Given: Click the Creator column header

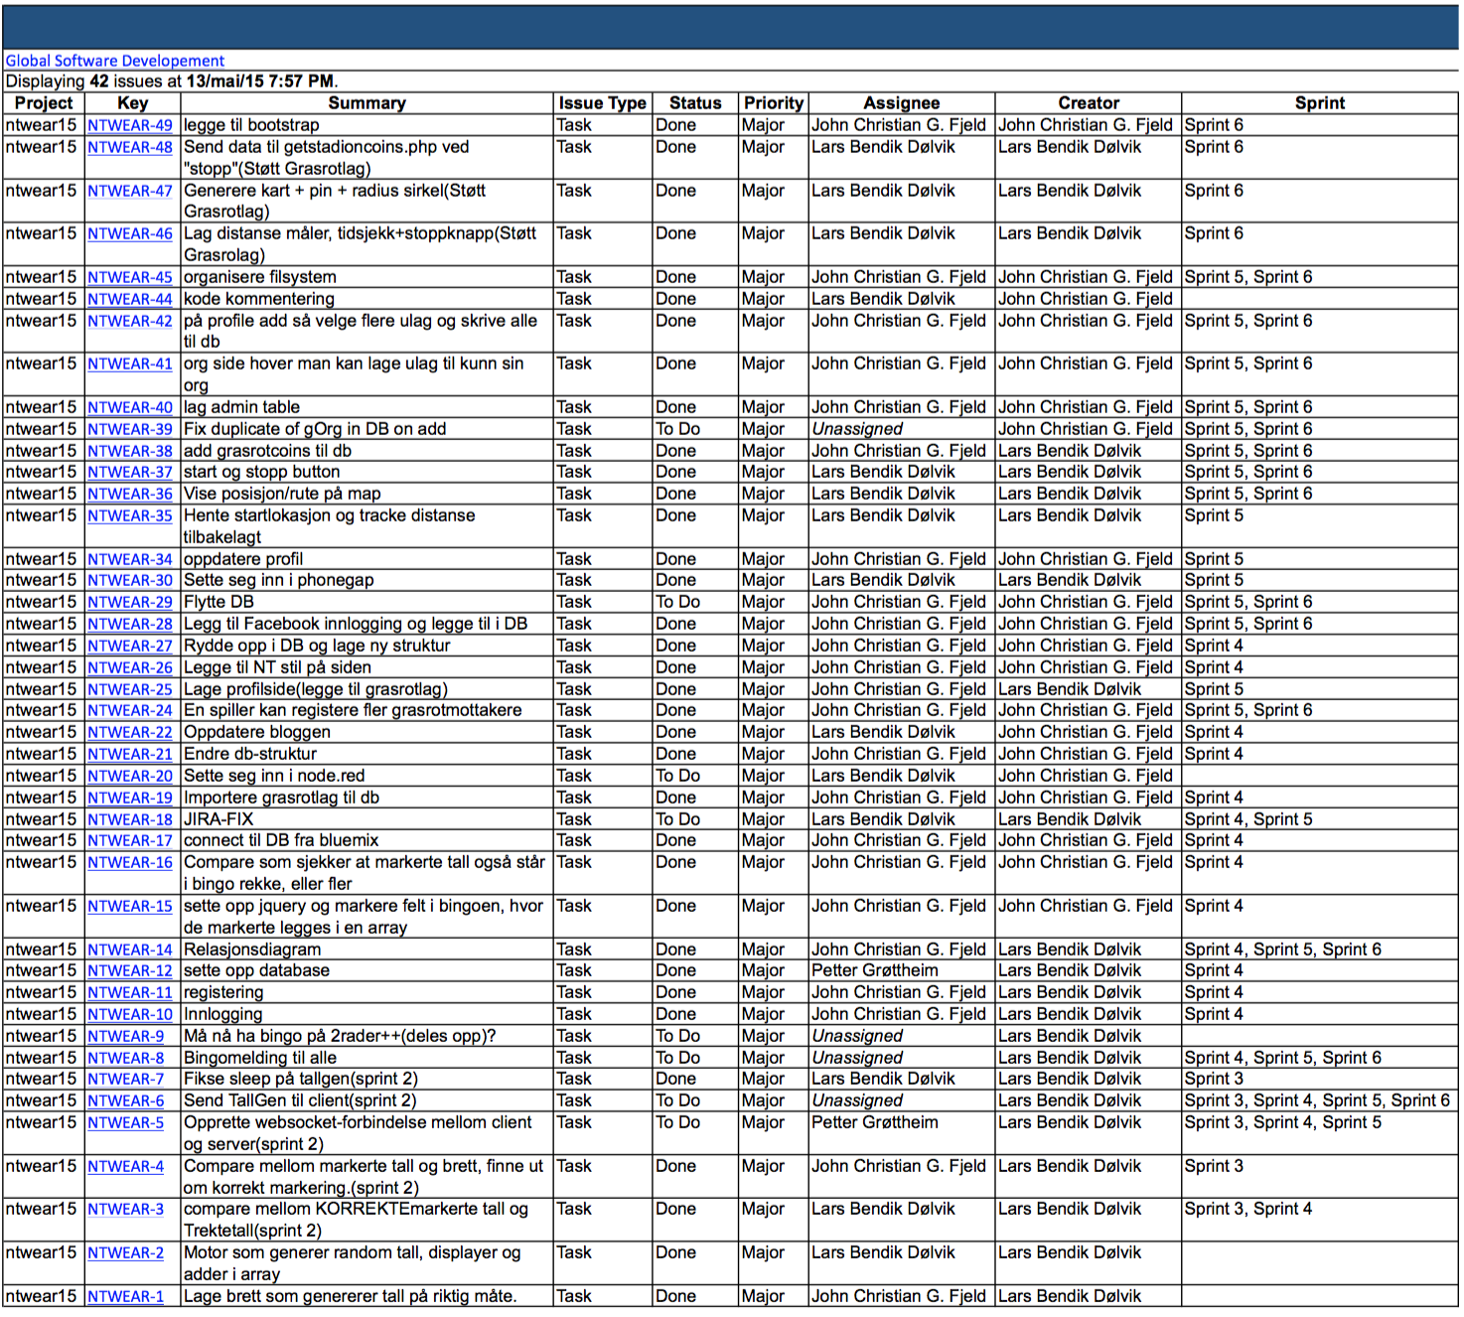Looking at the screenshot, I should (x=1089, y=103).
